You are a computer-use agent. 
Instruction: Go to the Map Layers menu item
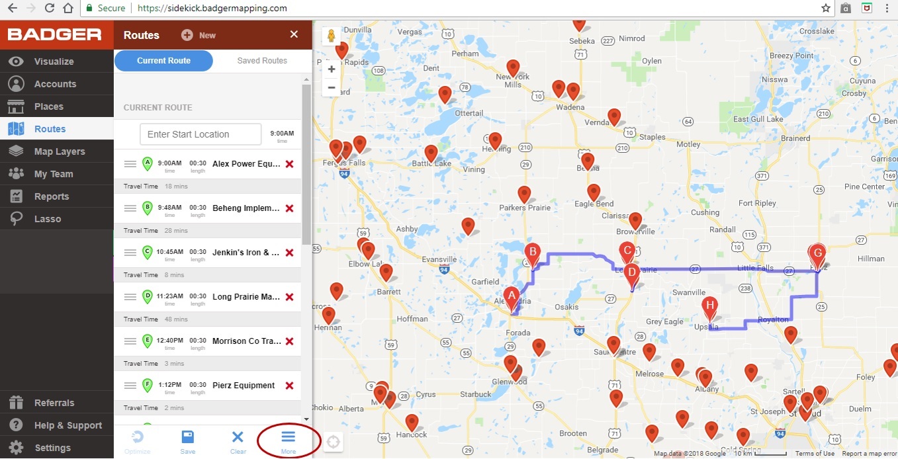(57, 151)
